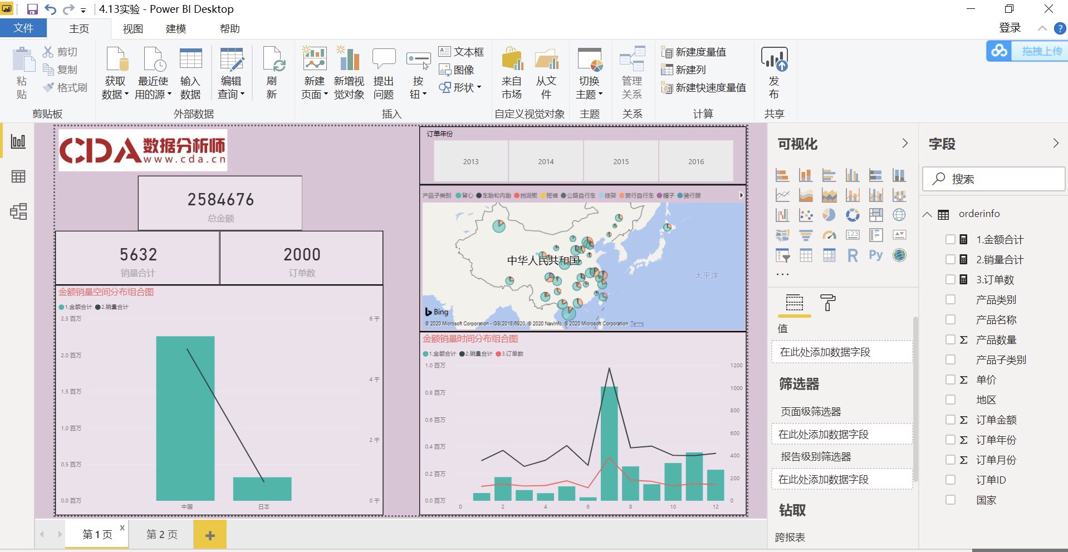Add a visual via 新增视觉对象
1068x552 pixels.
349,73
